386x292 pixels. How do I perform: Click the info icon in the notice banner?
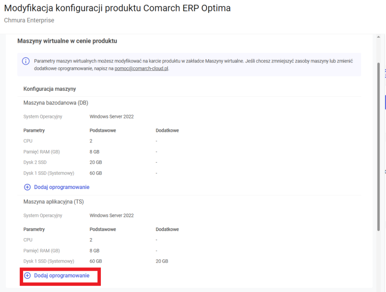coord(26,61)
